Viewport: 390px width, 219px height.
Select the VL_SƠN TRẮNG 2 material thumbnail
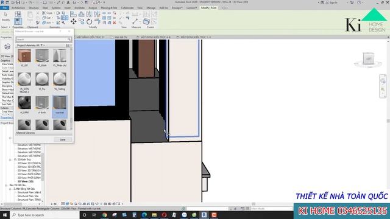point(24,79)
